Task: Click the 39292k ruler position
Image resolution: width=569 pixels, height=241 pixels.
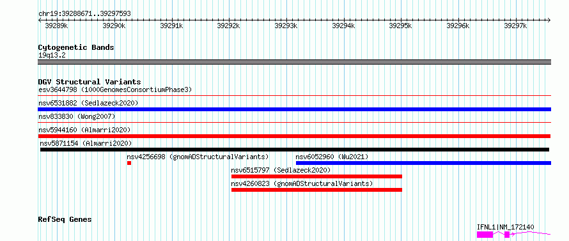Action: (228, 26)
